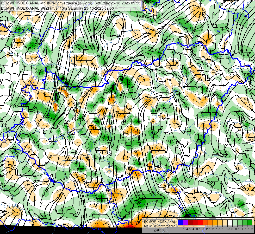Click the g/(kg*s) unit label in the legend
The height and width of the screenshot is (234, 255).
pyautogui.click(x=160, y=230)
